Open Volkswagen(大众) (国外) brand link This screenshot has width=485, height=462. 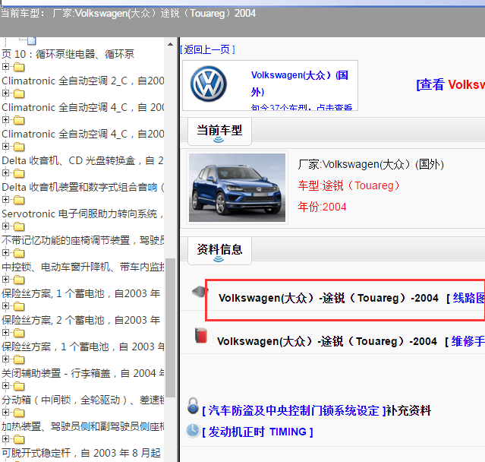300,84
